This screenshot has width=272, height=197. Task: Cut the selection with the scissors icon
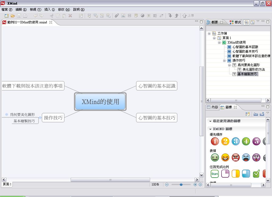52,16
